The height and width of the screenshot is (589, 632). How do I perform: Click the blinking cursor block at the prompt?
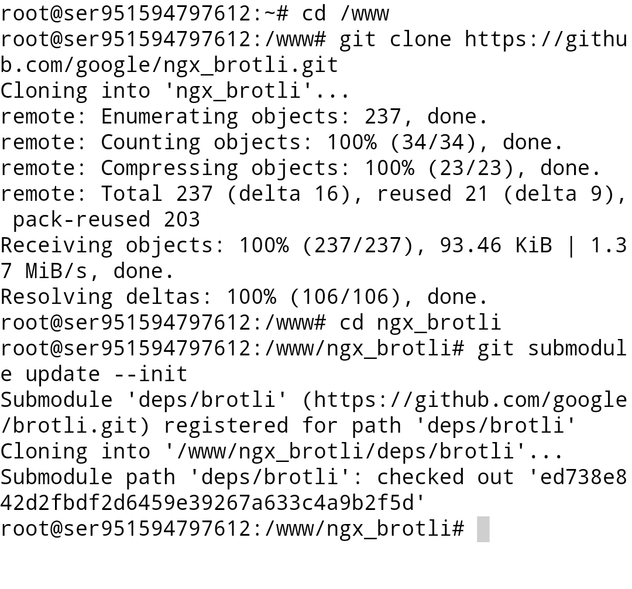(483, 529)
